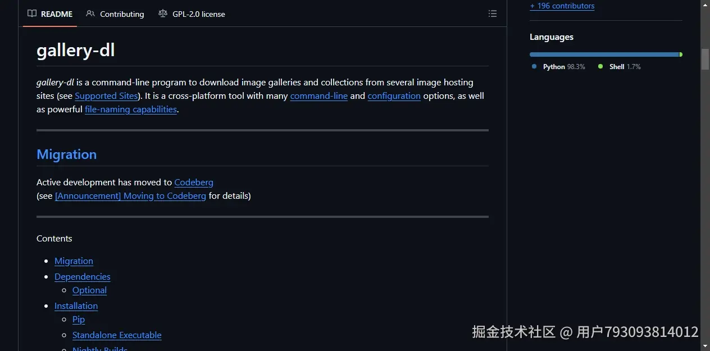The image size is (710, 351).
Task: Click the Languages heading
Action: (x=552, y=37)
